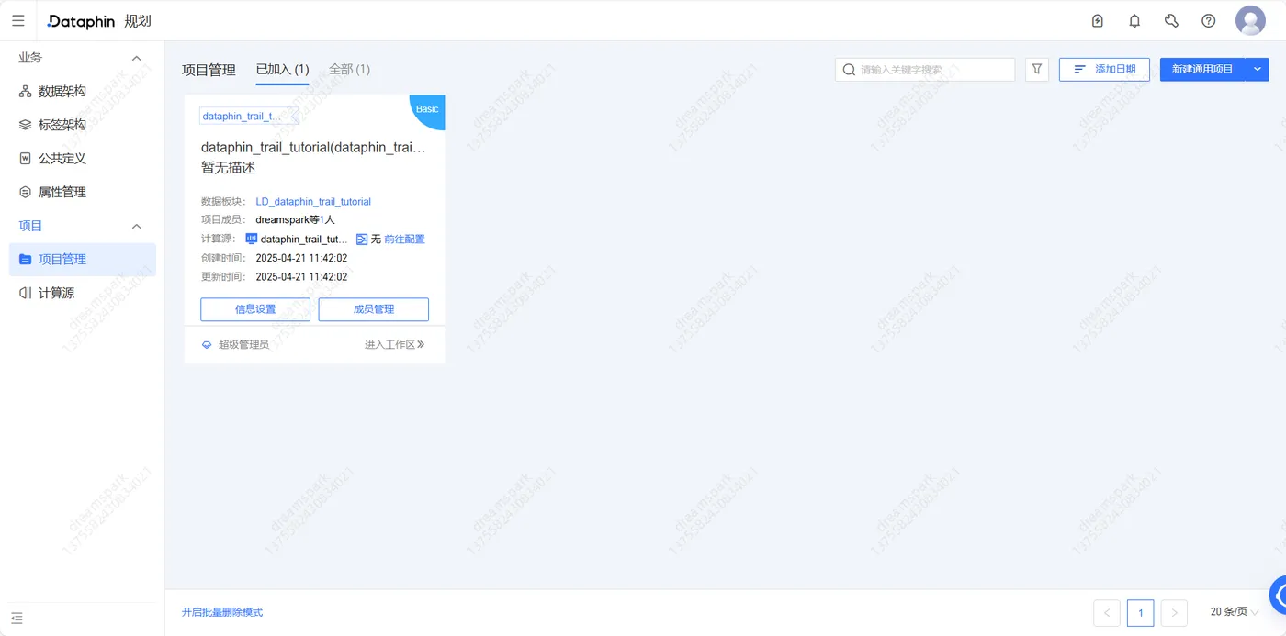
Task: Click the 计算源 sidebar icon
Action: pyautogui.click(x=26, y=293)
